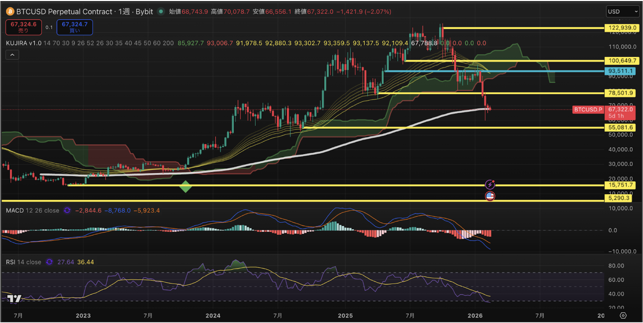Click the yellow 122,939.0 price level label
Viewport: 643px width, 323px height.
pyautogui.click(x=622, y=28)
